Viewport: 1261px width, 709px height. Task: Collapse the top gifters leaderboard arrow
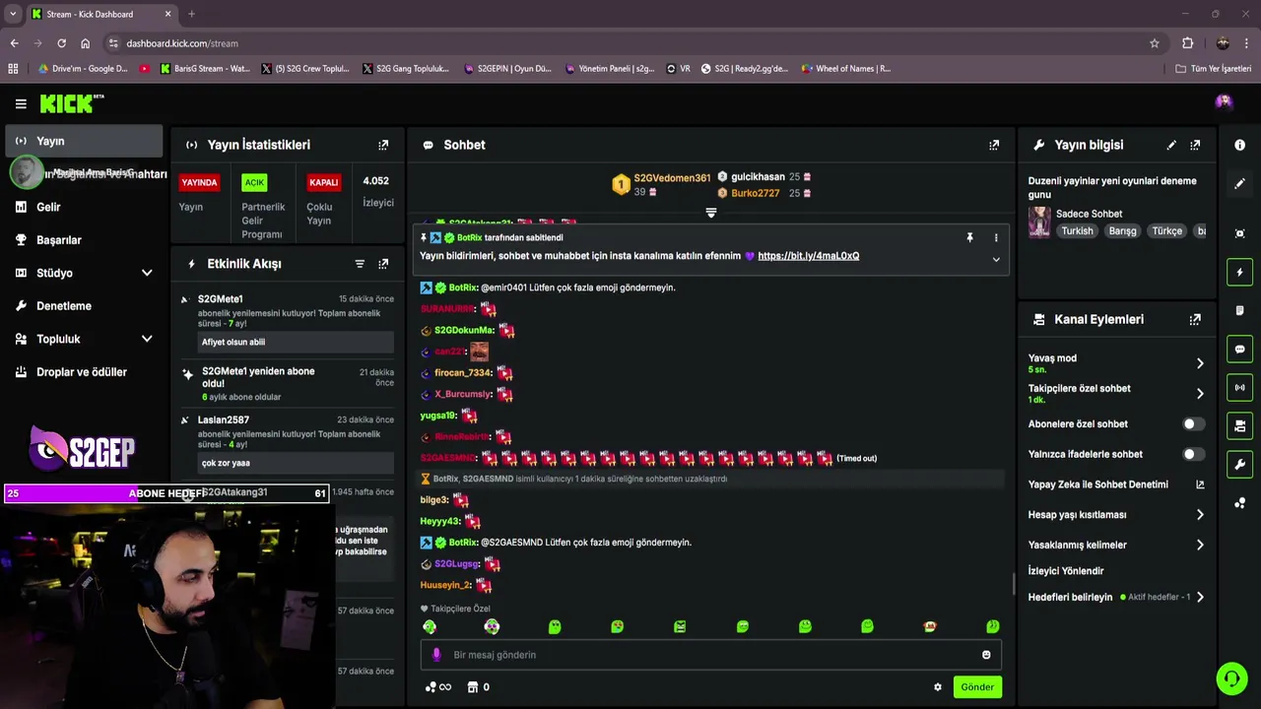click(711, 213)
